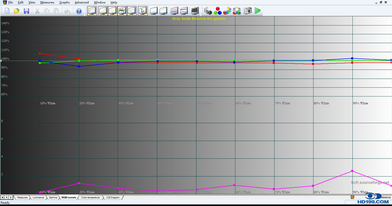Click the tab strip right arrow
This screenshot has width=392, height=206.
click(11, 198)
